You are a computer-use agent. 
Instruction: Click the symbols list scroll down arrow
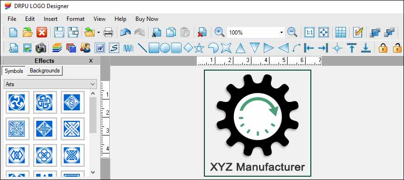(x=93, y=172)
